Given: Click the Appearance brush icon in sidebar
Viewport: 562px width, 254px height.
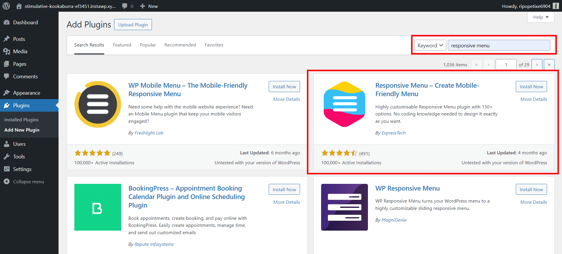Looking at the screenshot, I should coord(6,93).
